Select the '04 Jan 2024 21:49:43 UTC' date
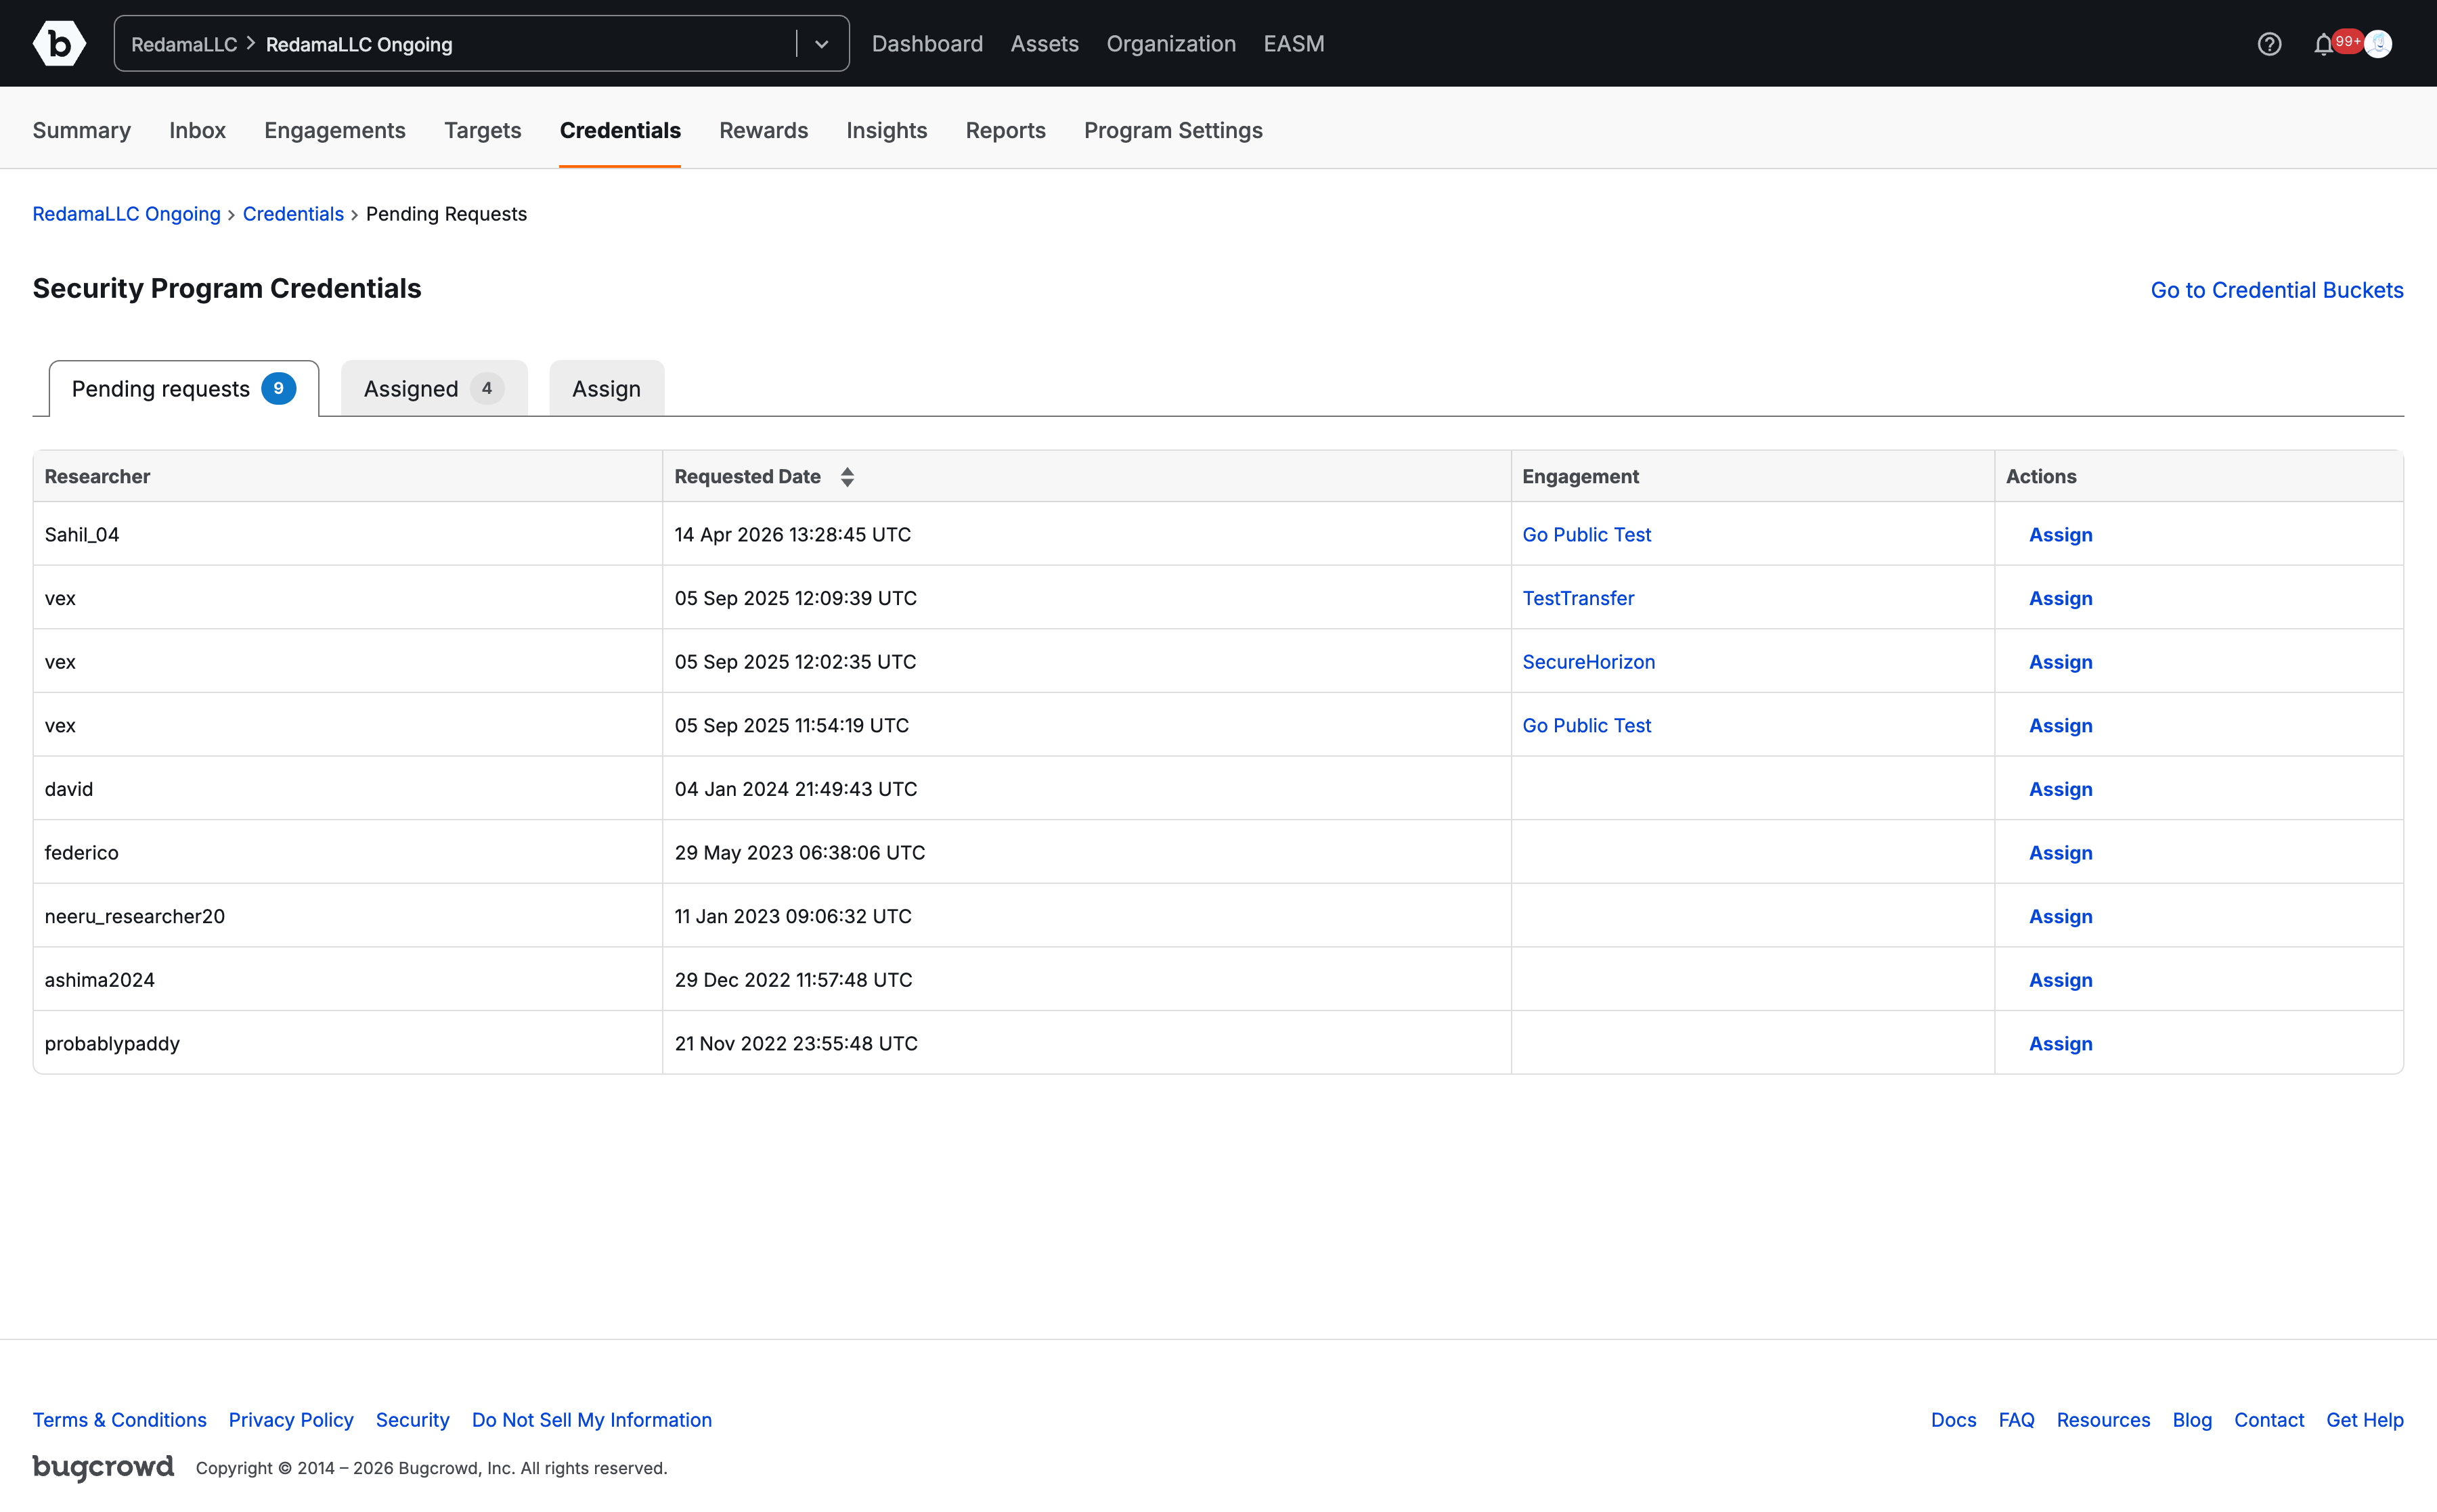This screenshot has width=2437, height=1512. [x=795, y=789]
